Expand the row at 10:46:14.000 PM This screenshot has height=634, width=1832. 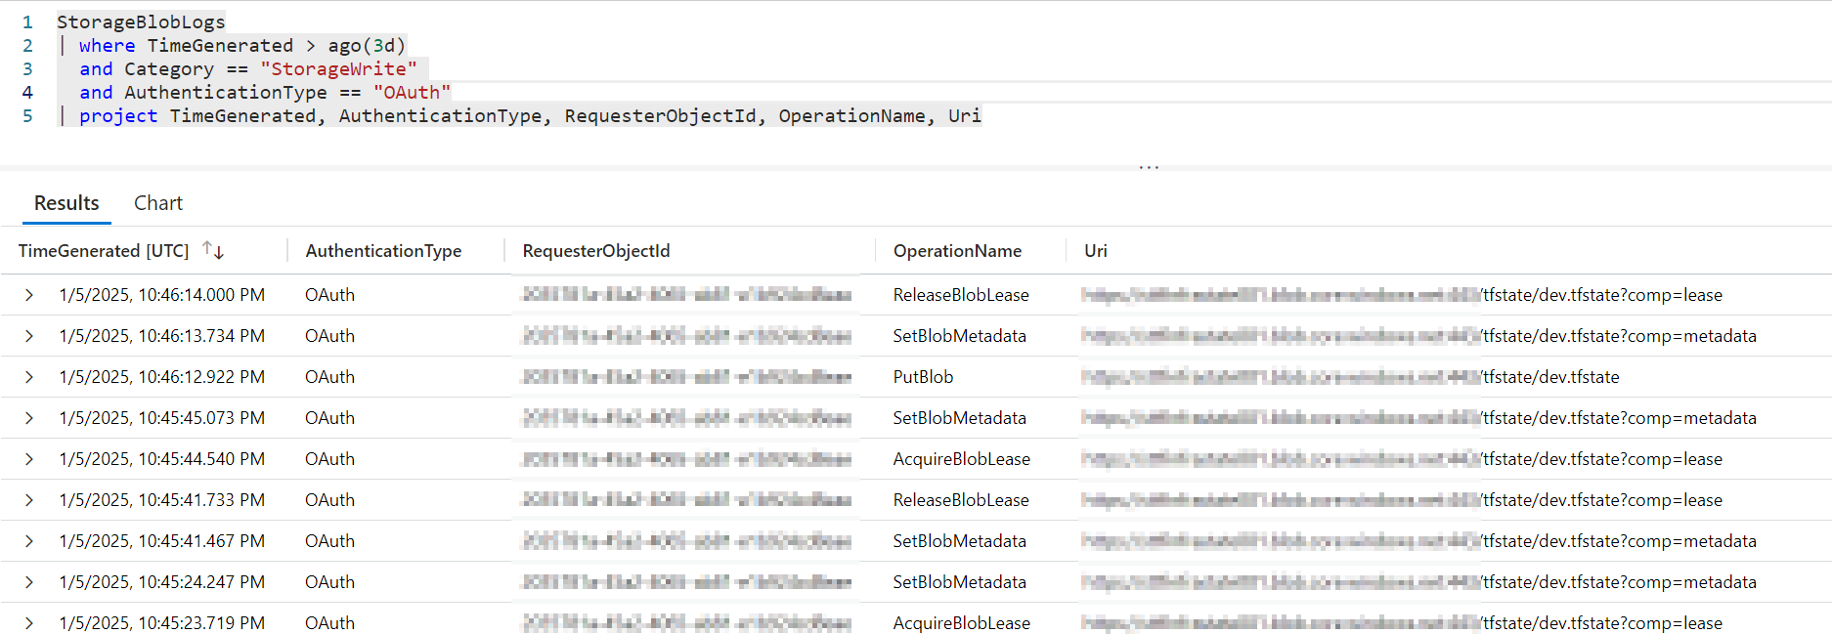(29, 295)
